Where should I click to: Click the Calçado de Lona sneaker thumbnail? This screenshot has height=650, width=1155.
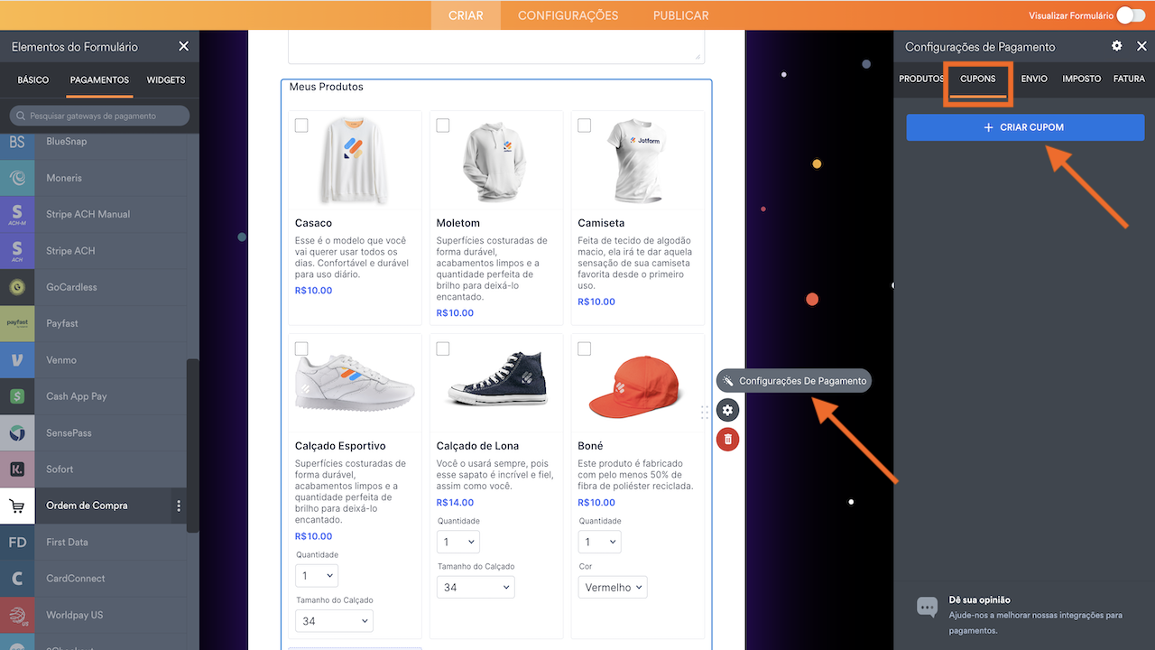click(x=496, y=381)
